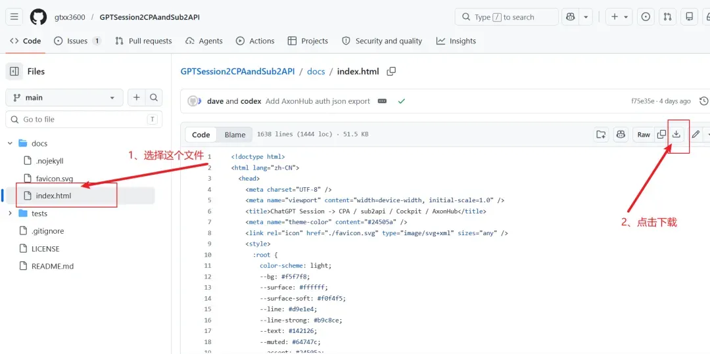Screen dimensions: 710x354
Task: Expand commit details ellipsis button
Action: pyautogui.click(x=382, y=101)
